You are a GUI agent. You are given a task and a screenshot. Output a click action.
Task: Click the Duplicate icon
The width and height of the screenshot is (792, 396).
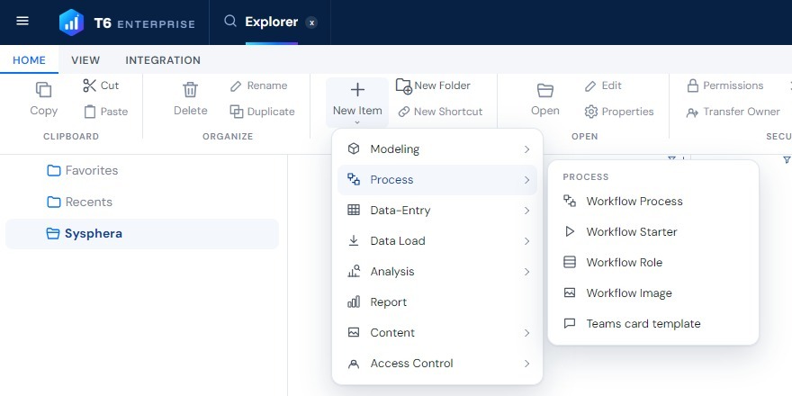(x=237, y=111)
